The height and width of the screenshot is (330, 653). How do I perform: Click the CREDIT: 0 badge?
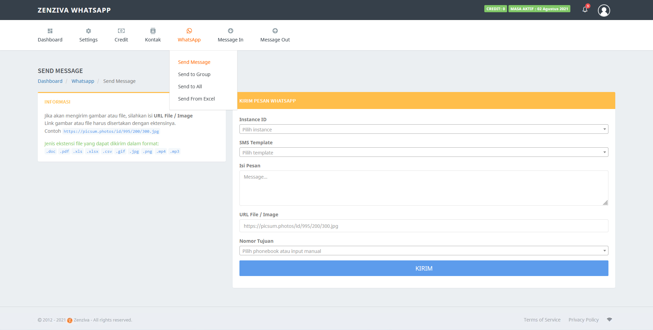[496, 9]
